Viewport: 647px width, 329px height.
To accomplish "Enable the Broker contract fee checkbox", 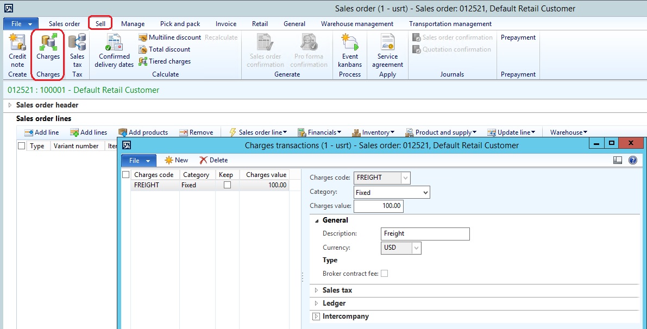I will (385, 273).
